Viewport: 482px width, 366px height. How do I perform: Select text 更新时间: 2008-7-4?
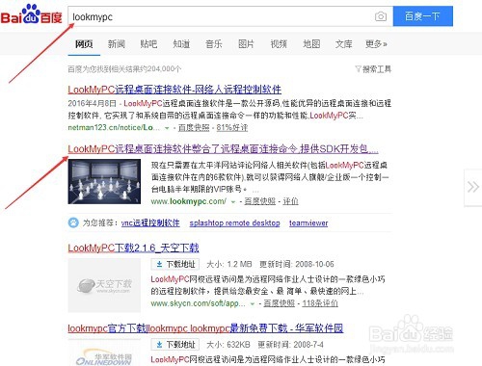coord(291,345)
